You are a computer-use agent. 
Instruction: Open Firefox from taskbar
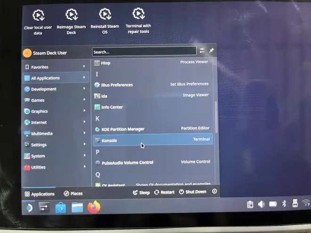pyautogui.click(x=94, y=207)
